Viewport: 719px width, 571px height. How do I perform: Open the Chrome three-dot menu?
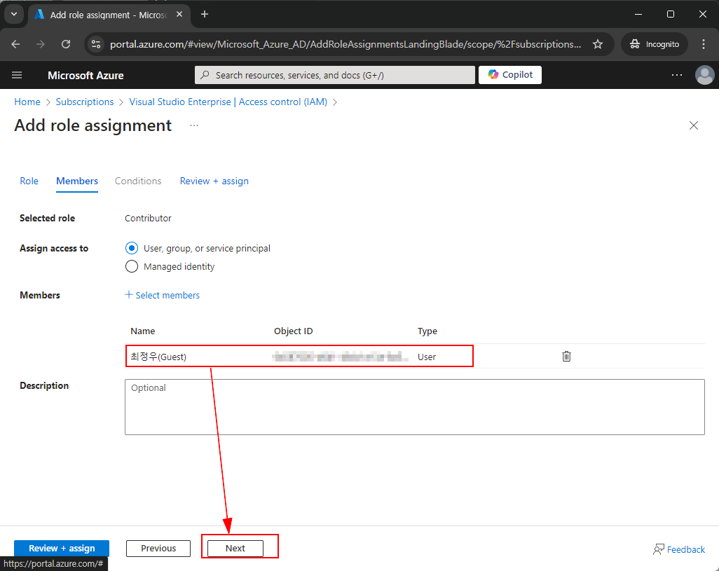[703, 44]
